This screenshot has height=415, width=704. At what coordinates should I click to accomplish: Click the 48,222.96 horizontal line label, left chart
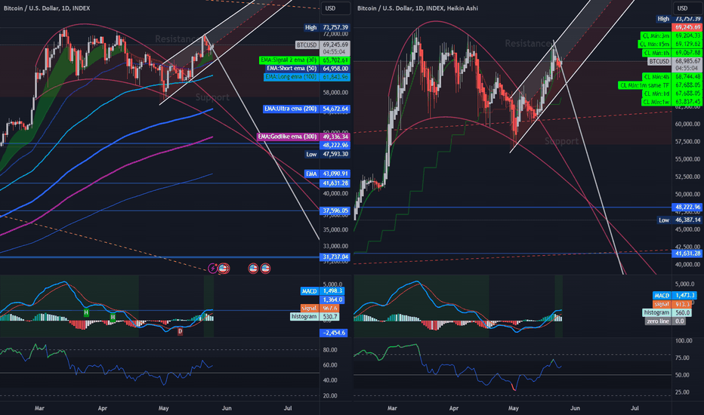click(335, 146)
